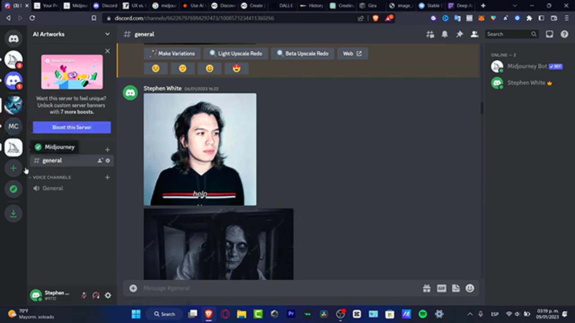Open Premiere Pro from the taskbar
Screen dimensions: 575x323
(291, 314)
